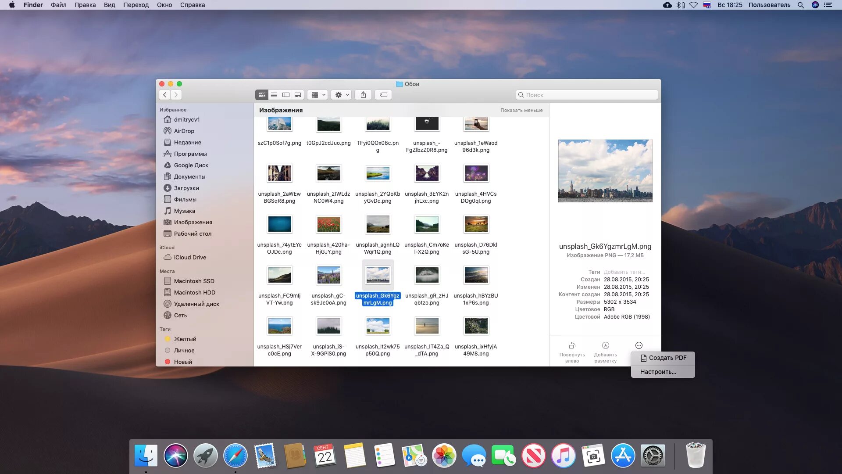Go forward with the right arrow button
The height and width of the screenshot is (474, 842).
click(176, 95)
